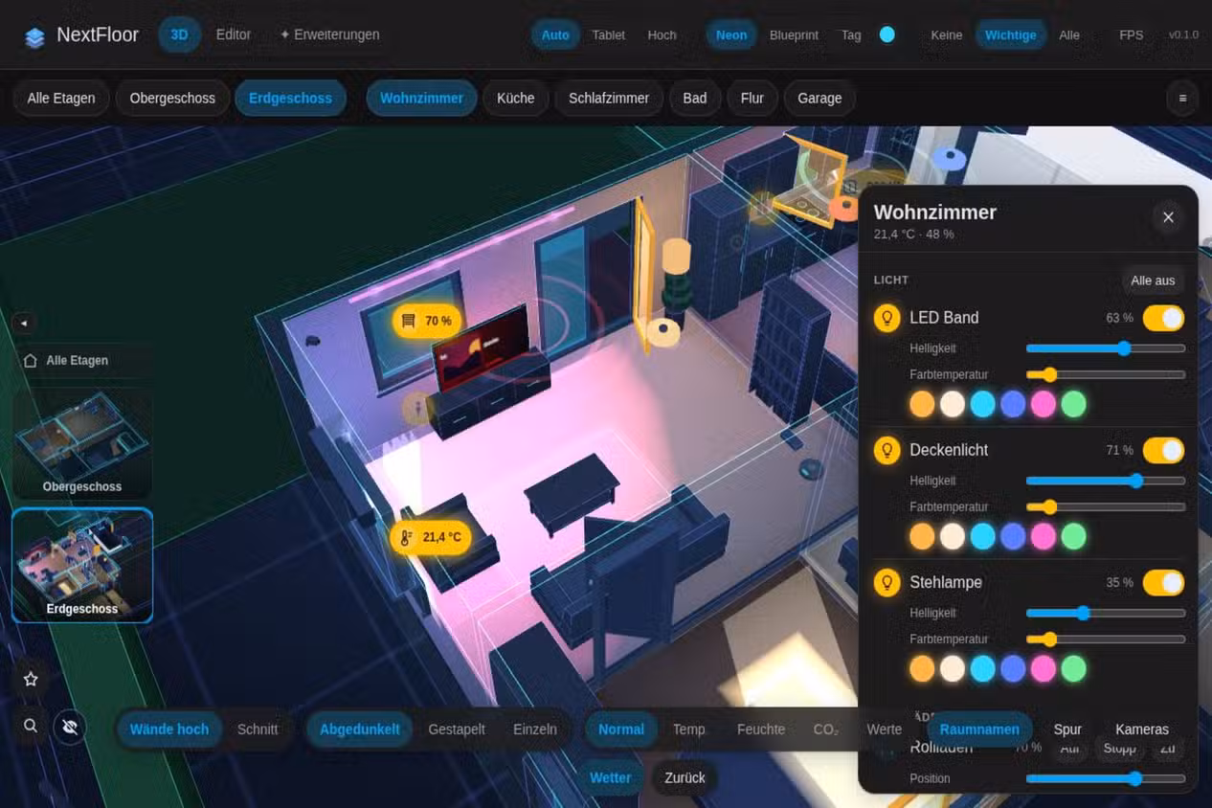Click the 70 % blinds badge in the scene
The image size is (1212, 808).
point(427,321)
